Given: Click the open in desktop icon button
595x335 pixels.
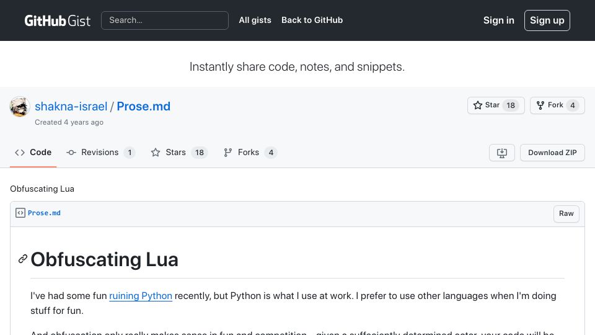Looking at the screenshot, I should coord(501,153).
